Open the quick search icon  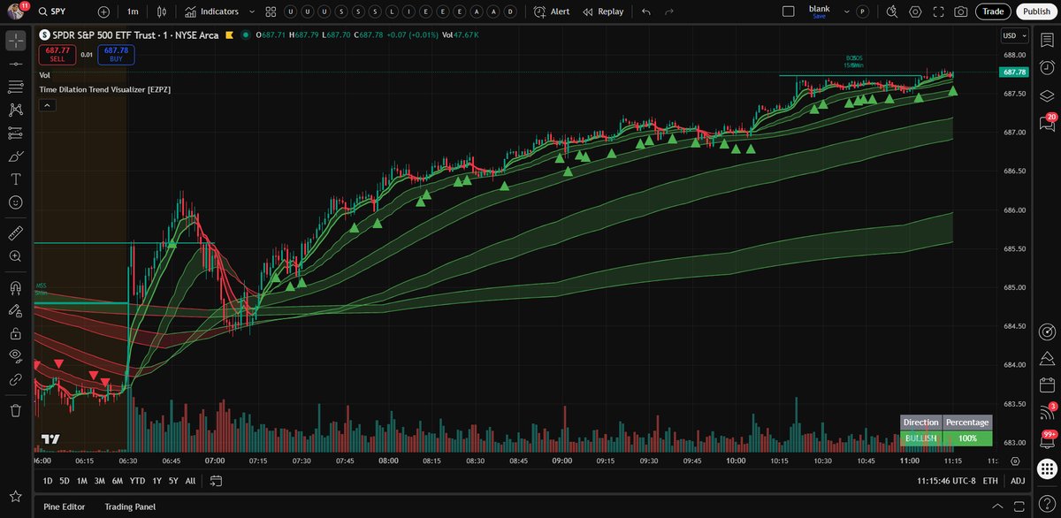(892, 11)
